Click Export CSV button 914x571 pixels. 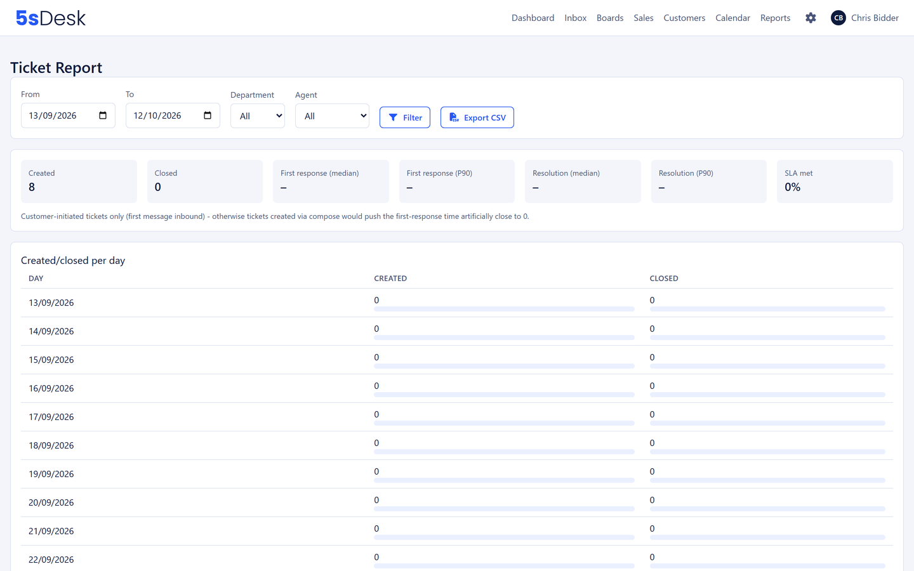477,117
